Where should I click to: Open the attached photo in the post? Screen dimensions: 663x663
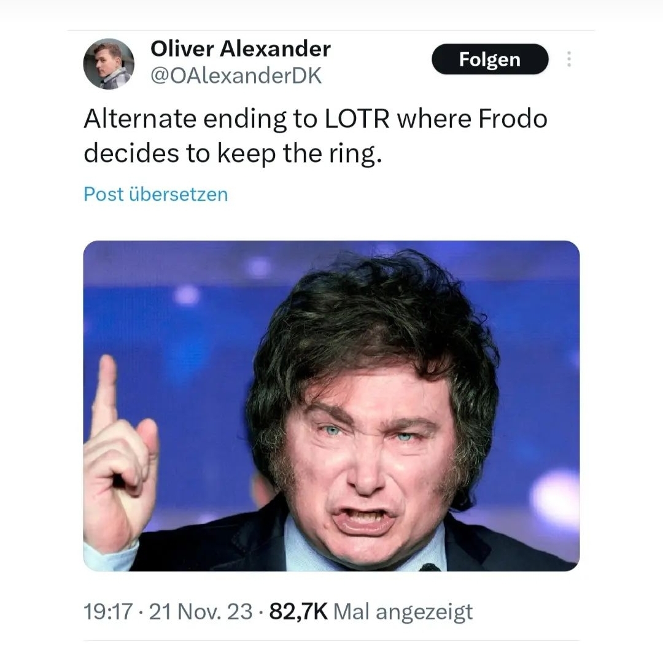[331, 406]
